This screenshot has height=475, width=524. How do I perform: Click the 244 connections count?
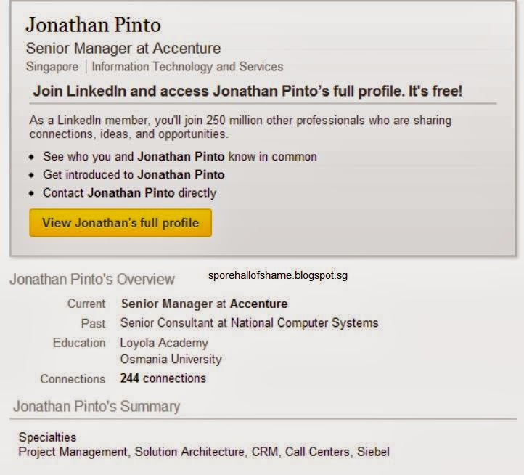[163, 378]
